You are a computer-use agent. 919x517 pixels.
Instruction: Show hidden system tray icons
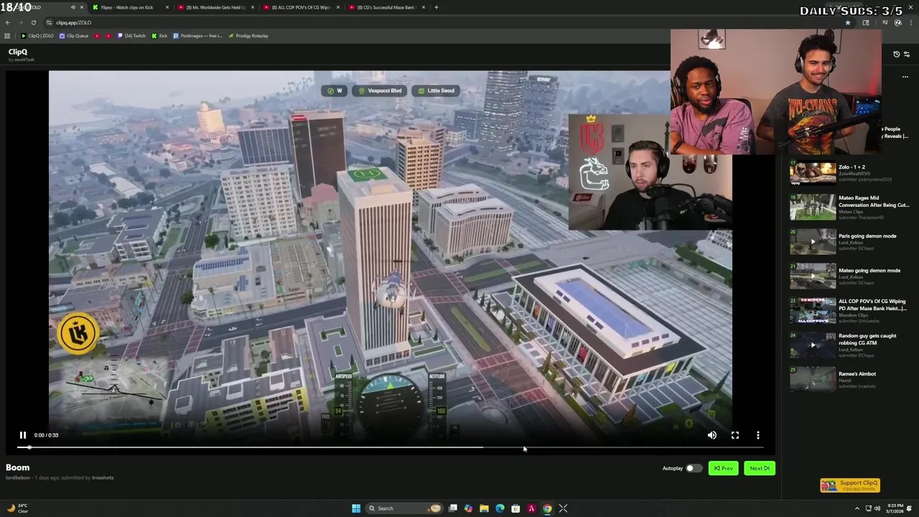pyautogui.click(x=857, y=508)
